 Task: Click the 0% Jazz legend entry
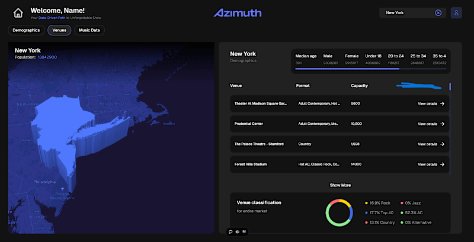click(411, 203)
